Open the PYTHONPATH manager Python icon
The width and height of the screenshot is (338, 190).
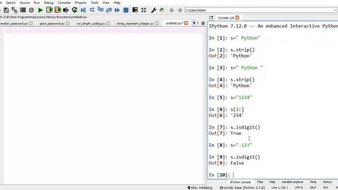click(162, 10)
